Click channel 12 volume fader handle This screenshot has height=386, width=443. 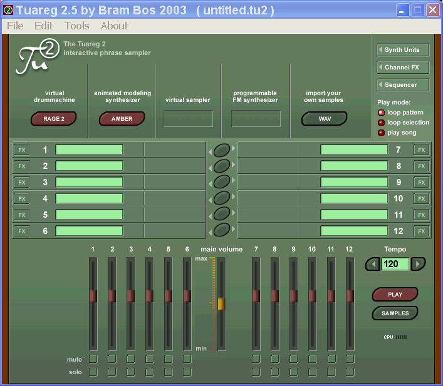[350, 296]
